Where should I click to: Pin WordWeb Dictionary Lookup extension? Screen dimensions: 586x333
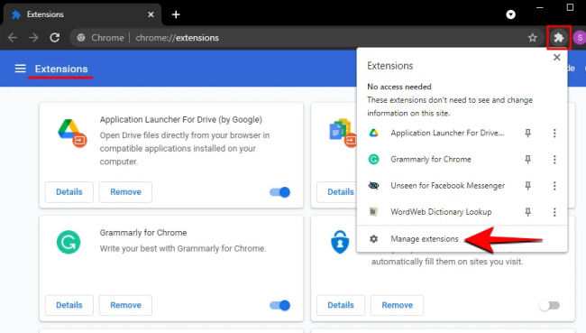(x=527, y=212)
